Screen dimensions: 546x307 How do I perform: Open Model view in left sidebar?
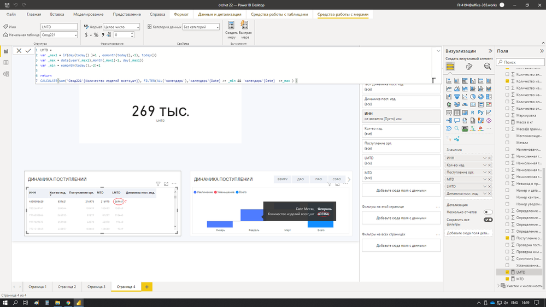pos(6,74)
